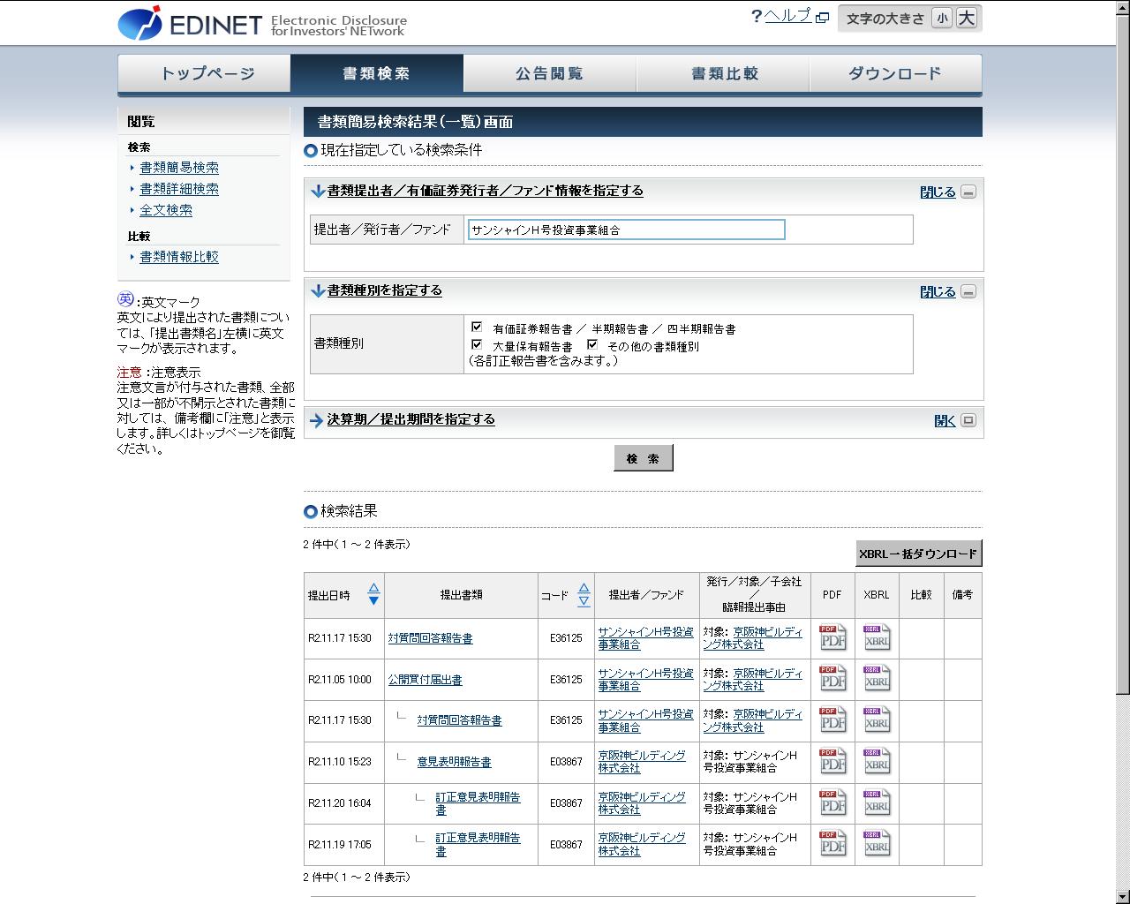The height and width of the screenshot is (904, 1130).
Task: Select 書類検索 tab
Action: [377, 73]
